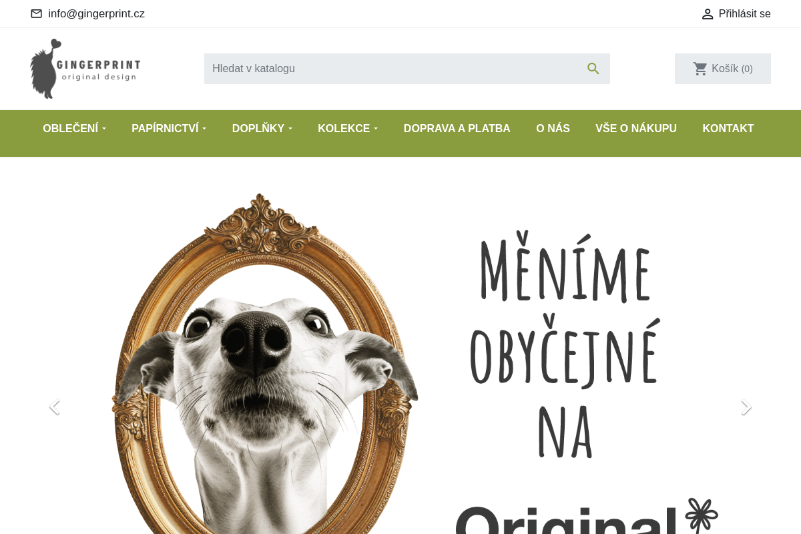Click the user account icon
The height and width of the screenshot is (534, 801).
[708, 14]
